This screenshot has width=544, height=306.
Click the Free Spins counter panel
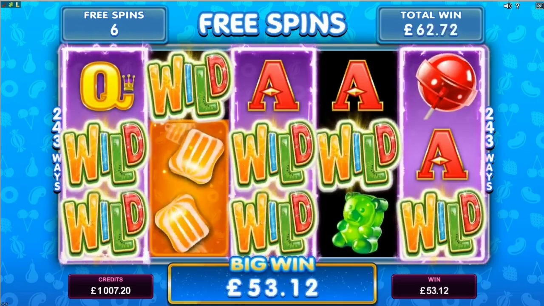(114, 24)
